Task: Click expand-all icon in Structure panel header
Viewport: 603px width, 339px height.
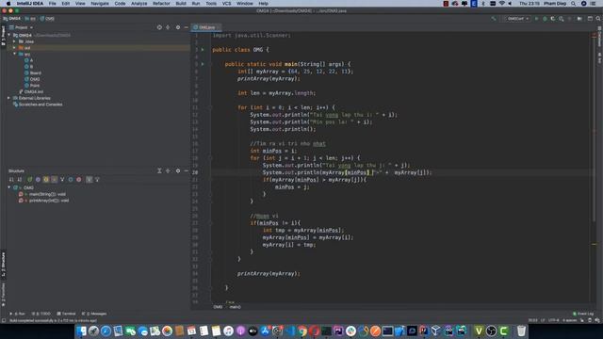Action: (159, 170)
